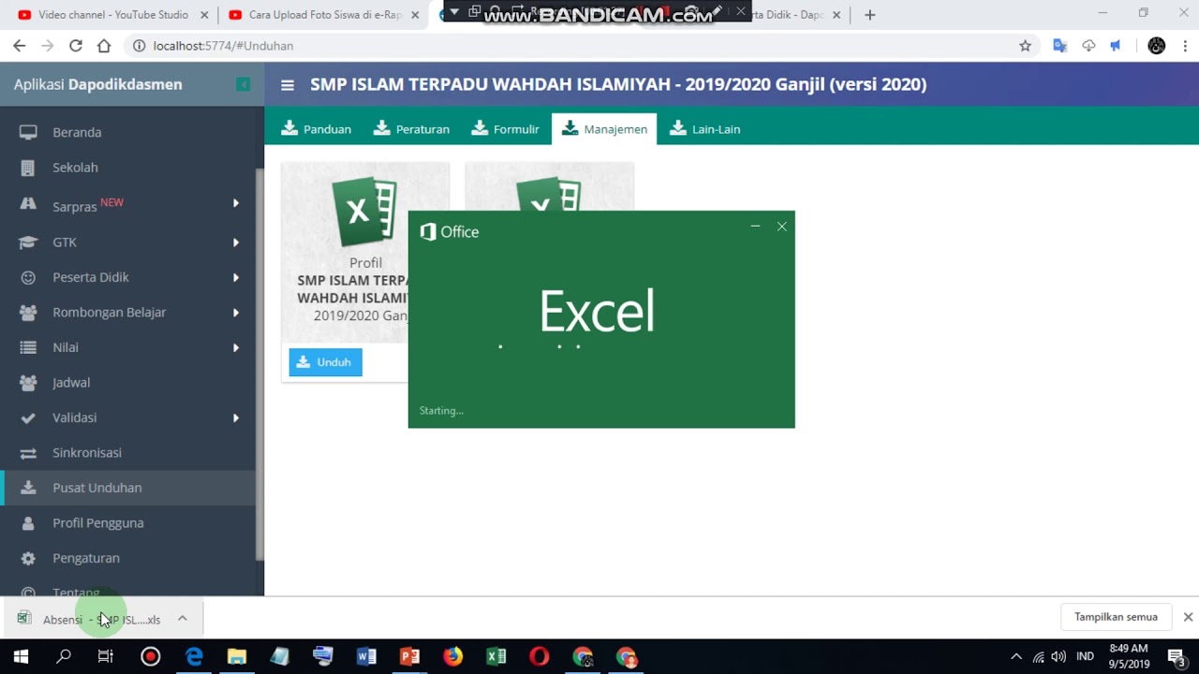Click the blue megaphone extension icon
This screenshot has width=1199, height=674.
(1116, 46)
